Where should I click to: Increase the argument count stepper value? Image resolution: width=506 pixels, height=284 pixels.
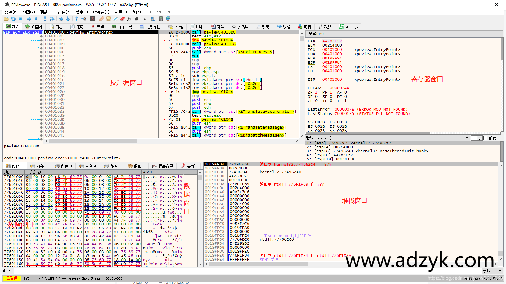(x=479, y=136)
